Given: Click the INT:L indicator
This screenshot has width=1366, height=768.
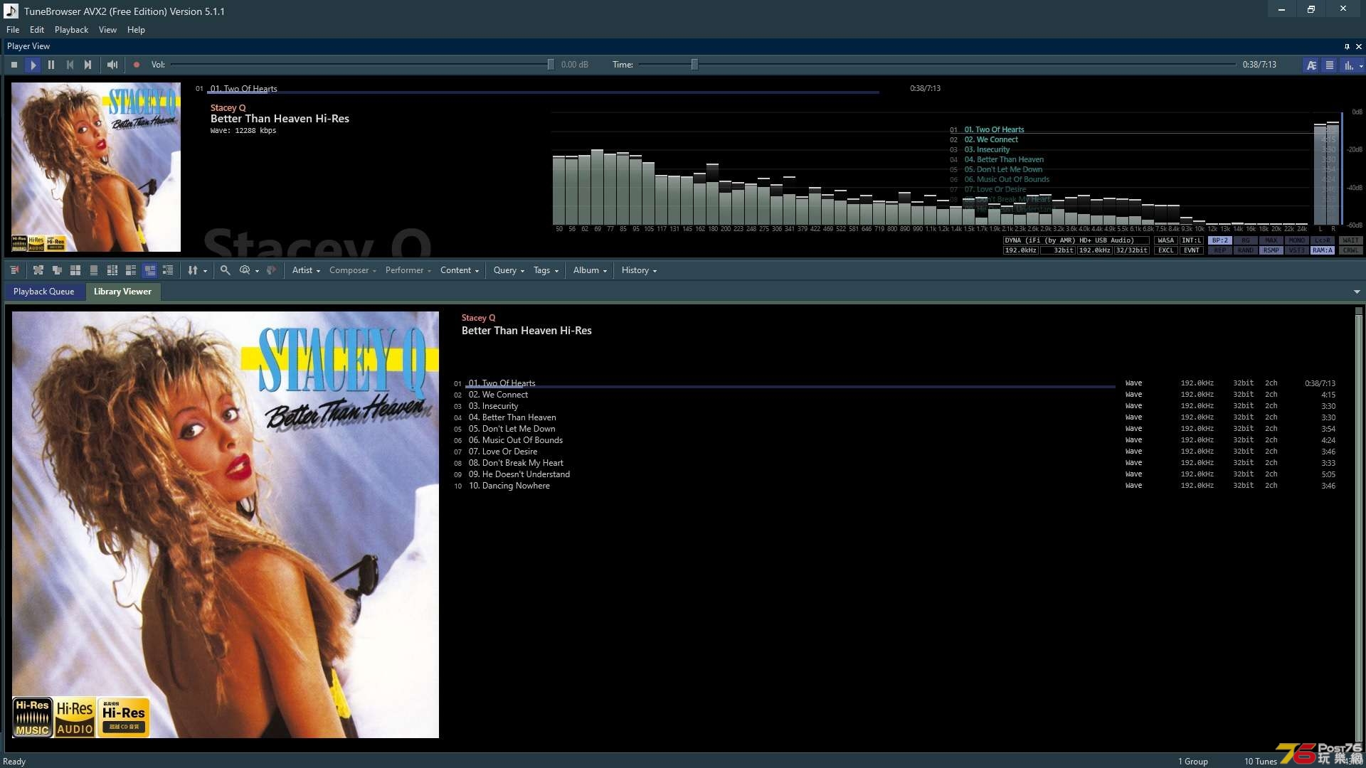Looking at the screenshot, I should pyautogui.click(x=1192, y=240).
